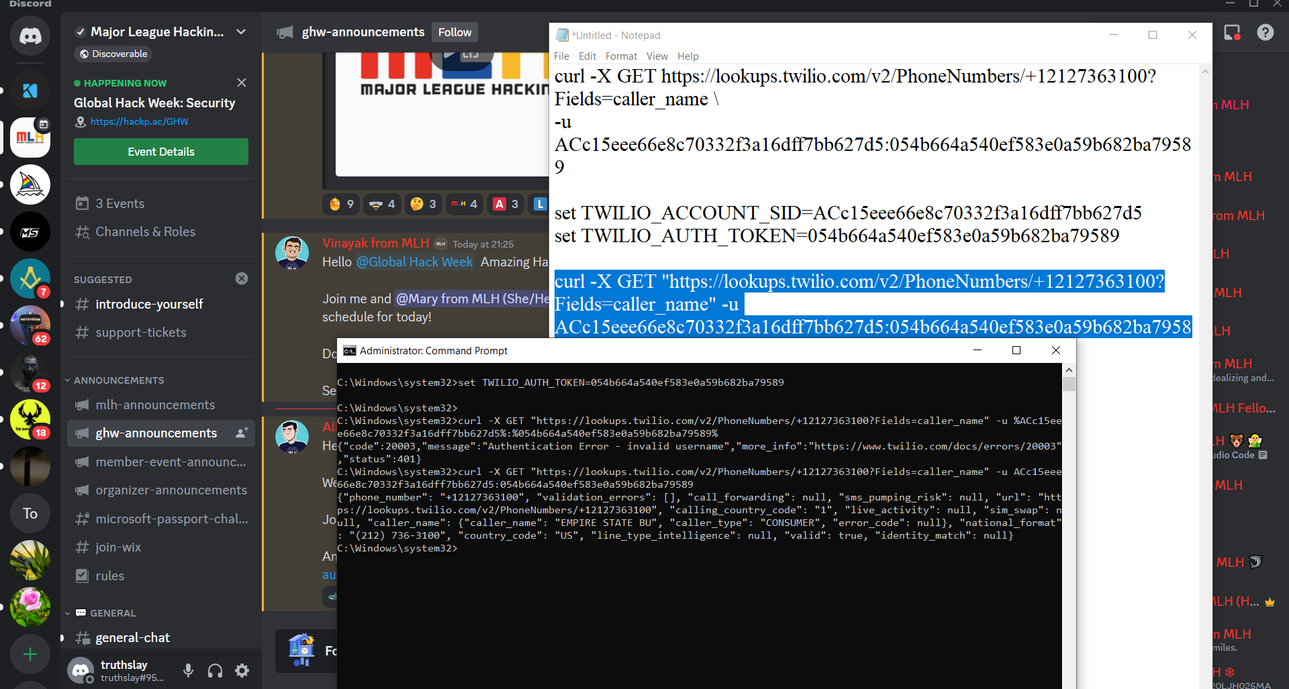Open Discord Help question mark icon
1289x689 pixels.
pos(1265,32)
